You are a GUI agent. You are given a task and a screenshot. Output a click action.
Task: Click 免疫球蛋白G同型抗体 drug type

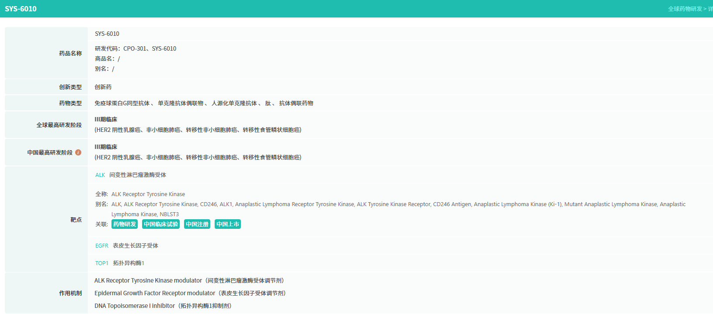(122, 103)
